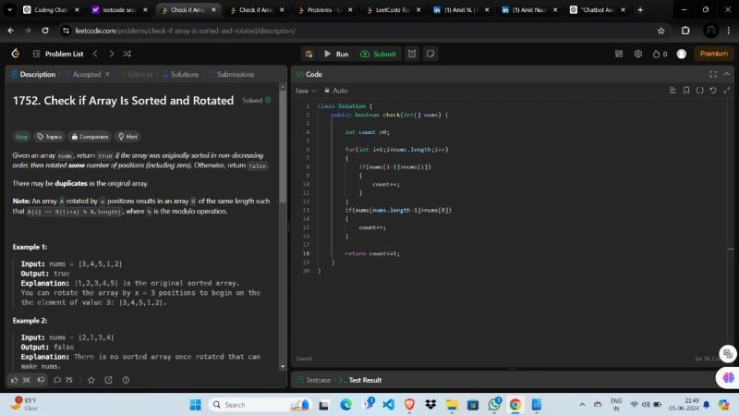This screenshot has height=416, width=739.
Task: Open the Windows Start menu
Action: (x=195, y=405)
